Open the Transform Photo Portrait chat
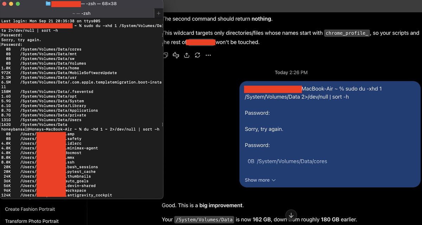Screen dimensions: 422x225 point(32,221)
